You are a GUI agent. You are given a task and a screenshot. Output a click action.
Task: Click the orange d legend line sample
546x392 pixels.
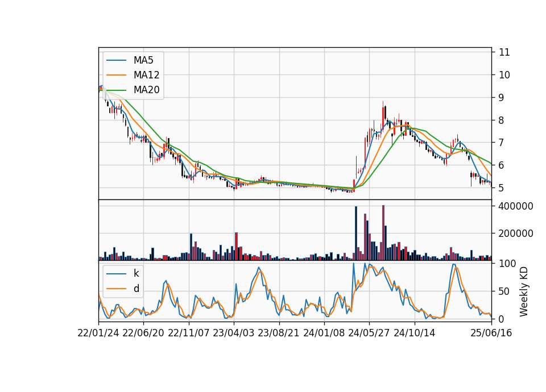coord(116,289)
